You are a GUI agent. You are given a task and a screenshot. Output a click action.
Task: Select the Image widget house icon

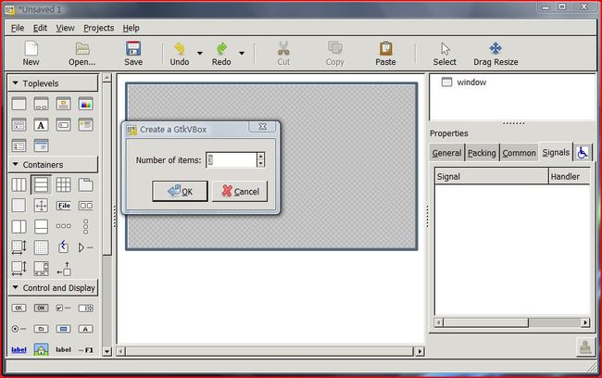pyautogui.click(x=41, y=349)
